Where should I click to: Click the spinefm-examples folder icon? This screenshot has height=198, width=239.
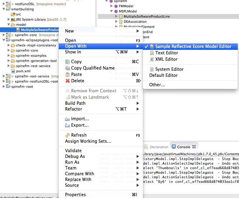[13, 56]
